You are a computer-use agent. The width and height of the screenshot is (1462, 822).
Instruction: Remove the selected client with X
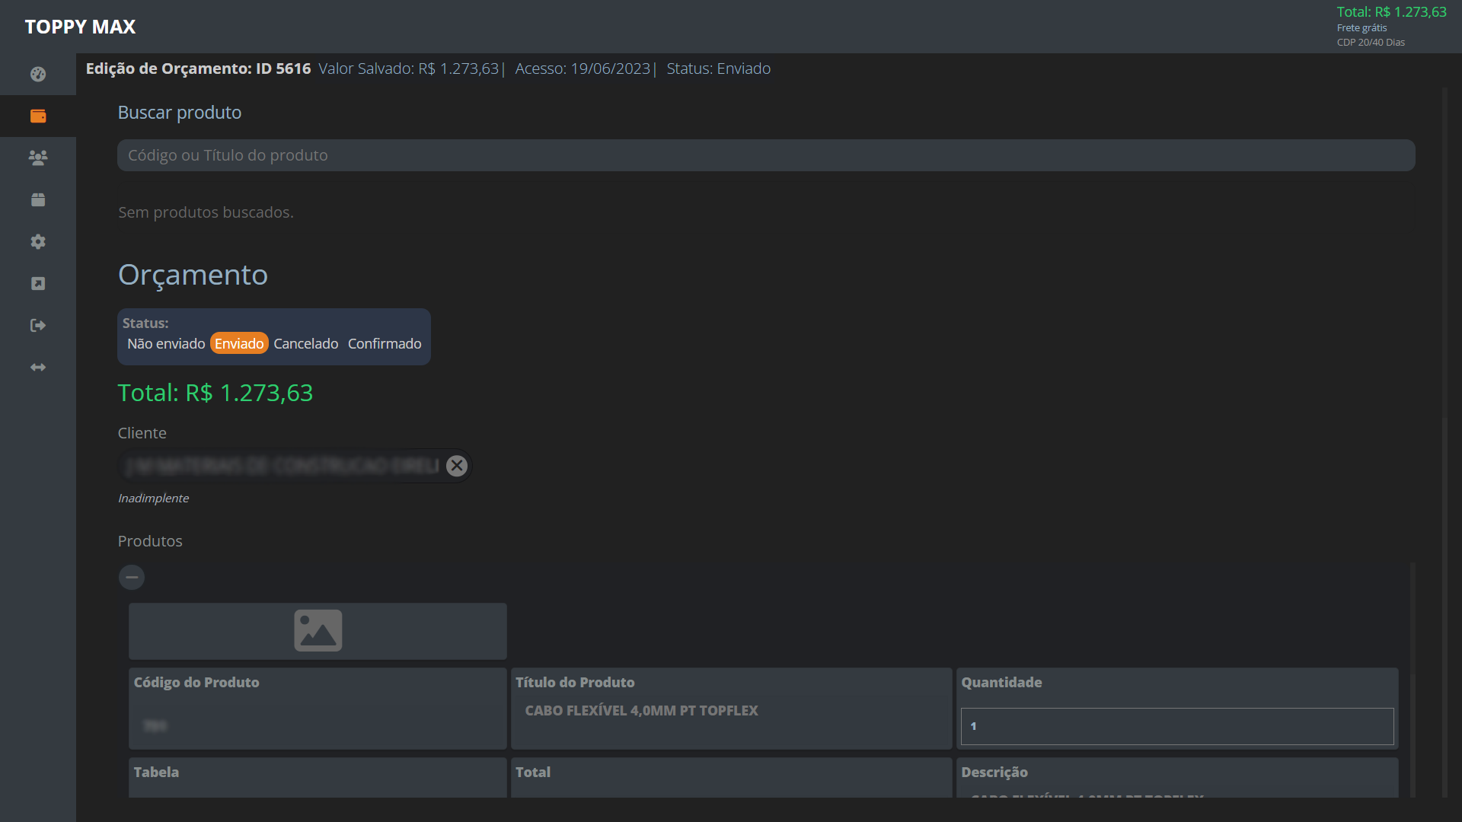[x=457, y=466]
